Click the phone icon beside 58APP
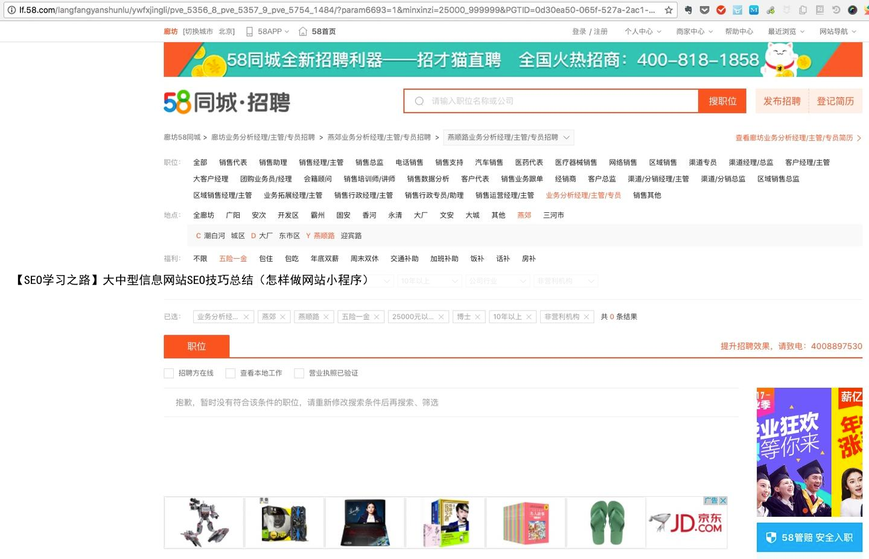 tap(249, 31)
